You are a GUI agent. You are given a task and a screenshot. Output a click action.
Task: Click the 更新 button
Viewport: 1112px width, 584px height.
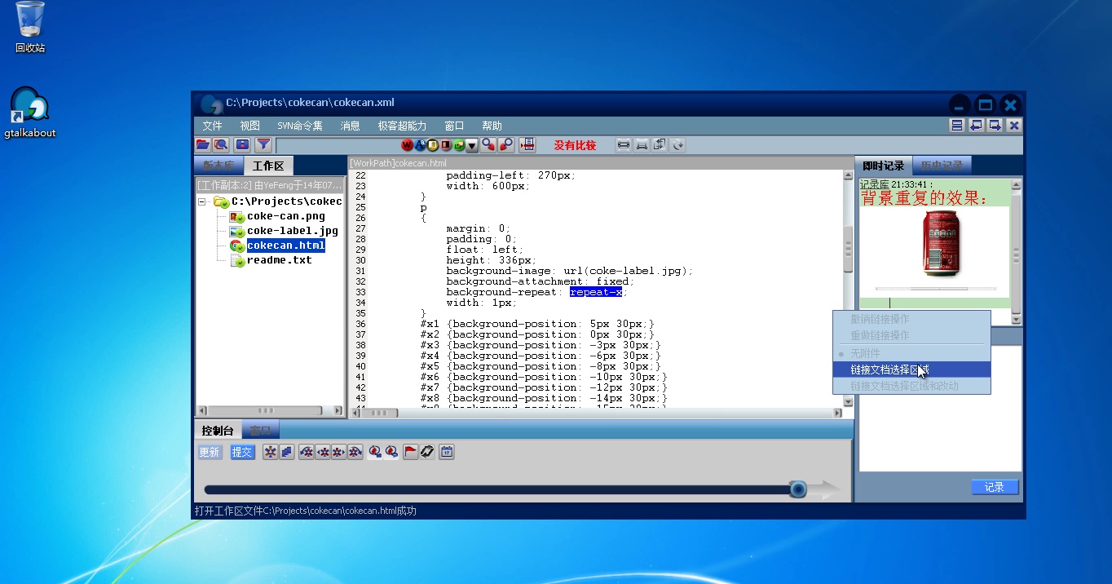(210, 452)
